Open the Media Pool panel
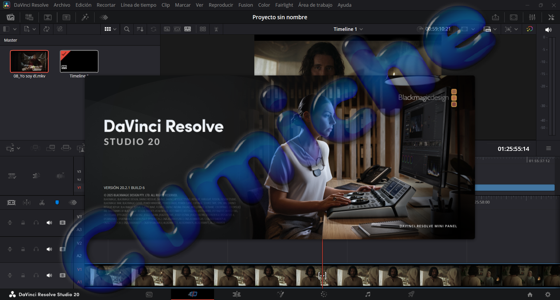560x300 pixels. 10,17
